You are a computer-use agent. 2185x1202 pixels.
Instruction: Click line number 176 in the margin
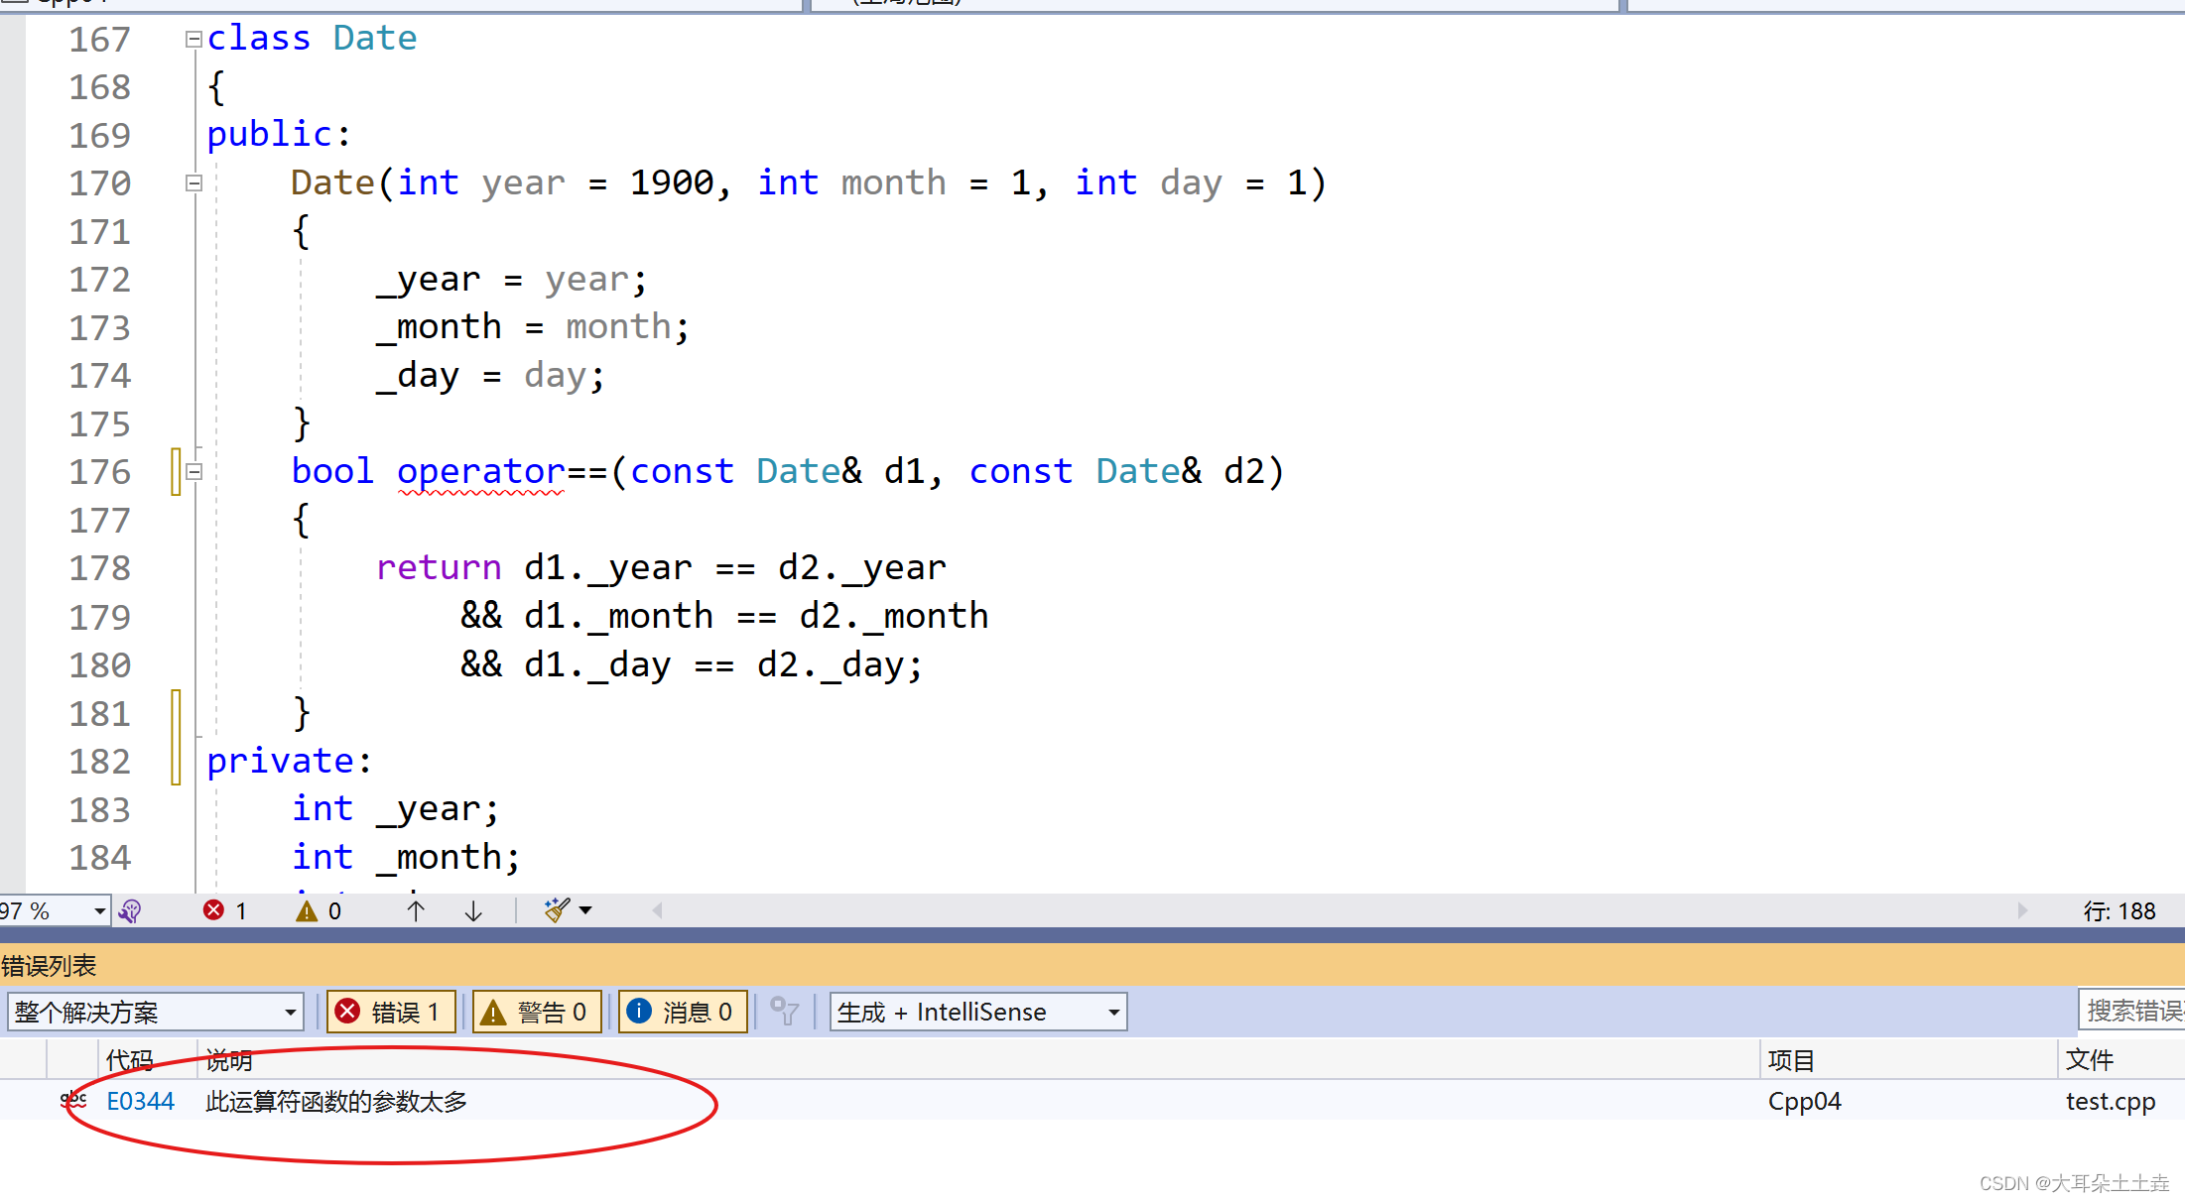pos(99,472)
